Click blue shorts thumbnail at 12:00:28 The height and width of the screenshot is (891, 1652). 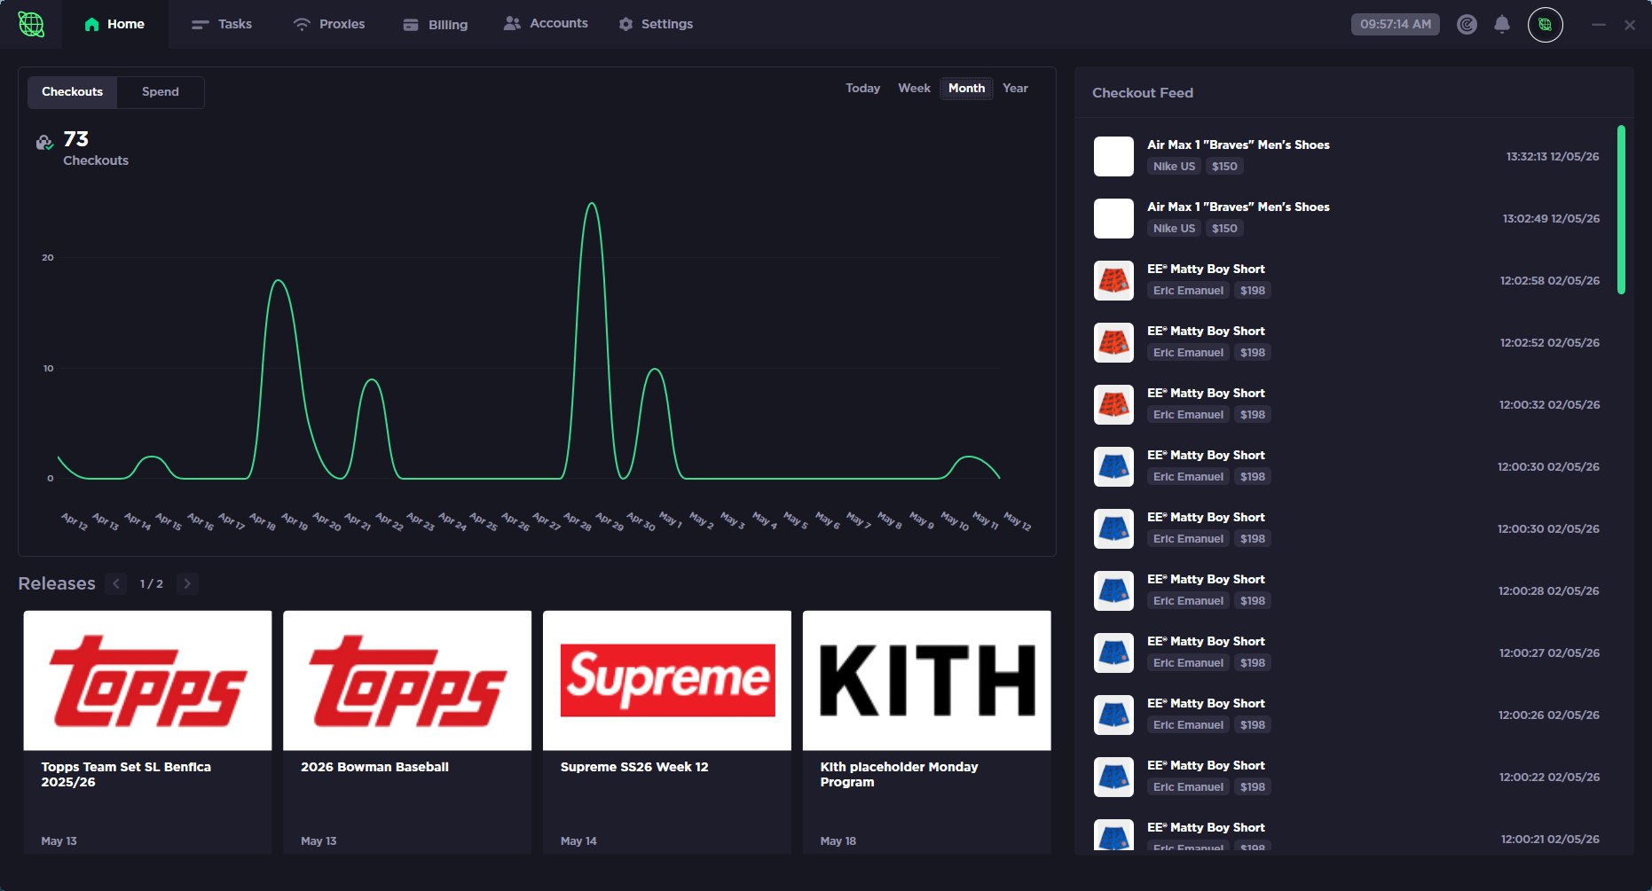click(x=1113, y=591)
